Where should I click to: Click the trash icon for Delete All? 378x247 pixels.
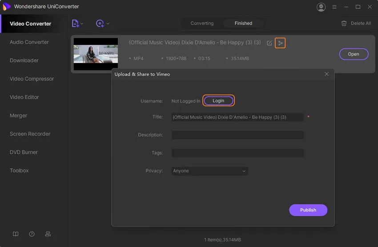pyautogui.click(x=344, y=24)
